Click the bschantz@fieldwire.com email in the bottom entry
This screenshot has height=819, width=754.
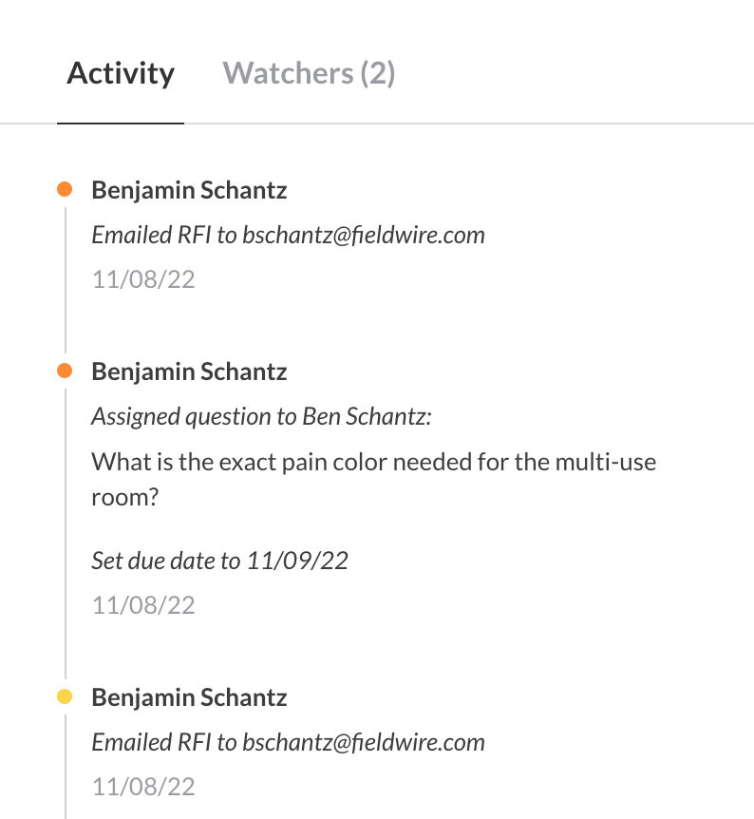[x=363, y=742]
